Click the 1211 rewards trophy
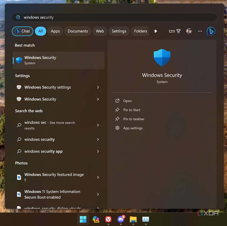The width and height of the screenshot is (227, 226). point(175,31)
